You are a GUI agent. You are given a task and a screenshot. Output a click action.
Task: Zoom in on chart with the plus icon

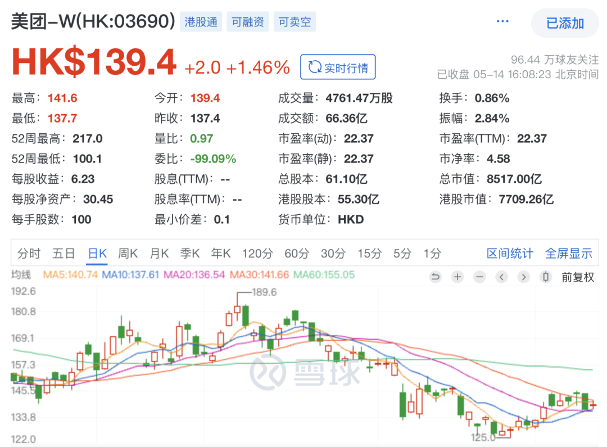point(457,277)
